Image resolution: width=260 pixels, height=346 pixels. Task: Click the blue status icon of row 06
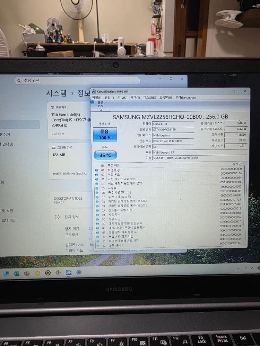click(x=97, y=192)
